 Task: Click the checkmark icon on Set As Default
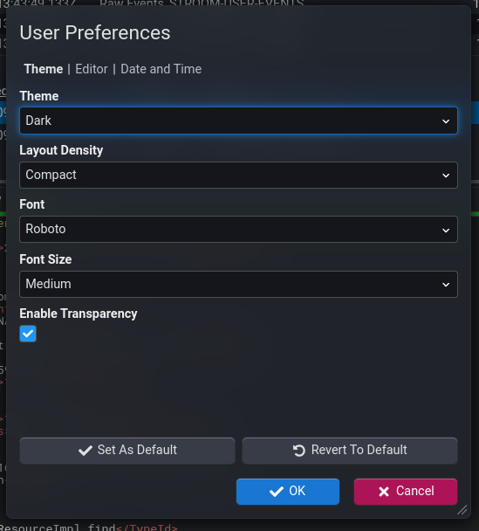point(86,451)
